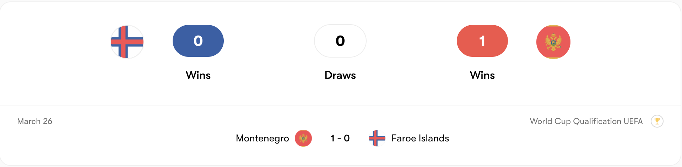The width and height of the screenshot is (682, 167).
Task: Open World Cup Qualification UEFA competition link
Action: click(x=586, y=121)
